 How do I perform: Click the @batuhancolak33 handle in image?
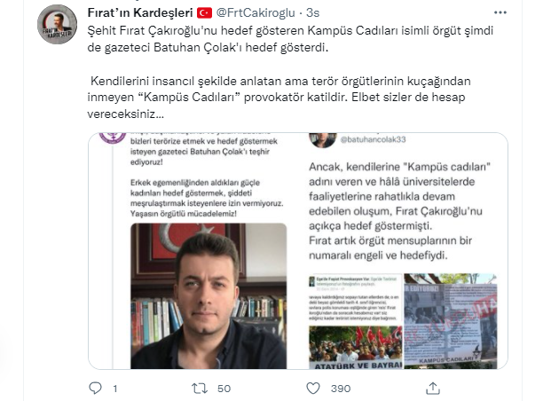coord(373,139)
